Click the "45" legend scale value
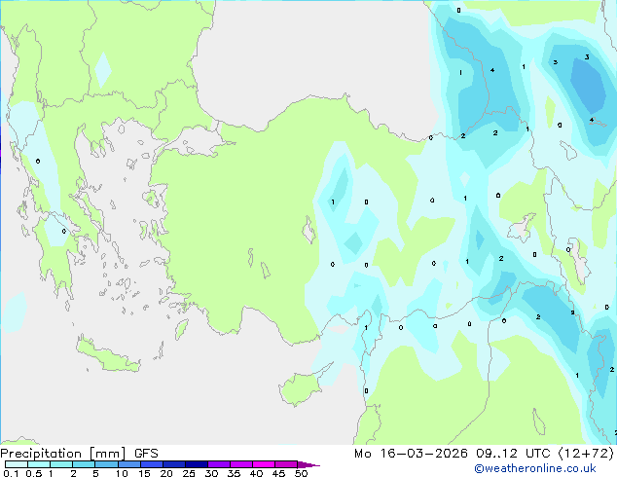 [278, 473]
